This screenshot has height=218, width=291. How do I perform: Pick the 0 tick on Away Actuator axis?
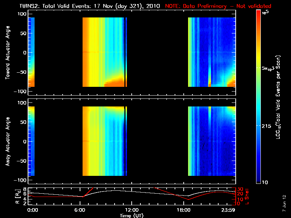[25, 142]
